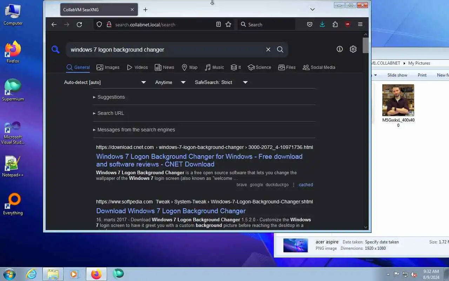Open the Everything desktop shortcut

[x=13, y=204]
